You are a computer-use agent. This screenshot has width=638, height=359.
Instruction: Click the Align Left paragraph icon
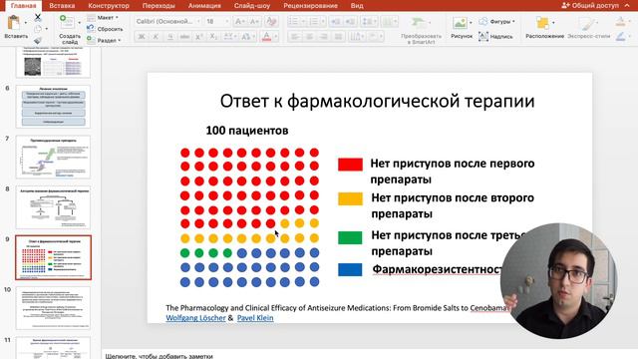pyautogui.click(x=295, y=37)
